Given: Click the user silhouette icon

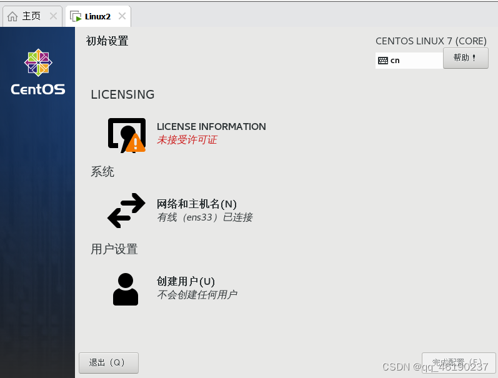Looking at the screenshot, I should pyautogui.click(x=126, y=289).
